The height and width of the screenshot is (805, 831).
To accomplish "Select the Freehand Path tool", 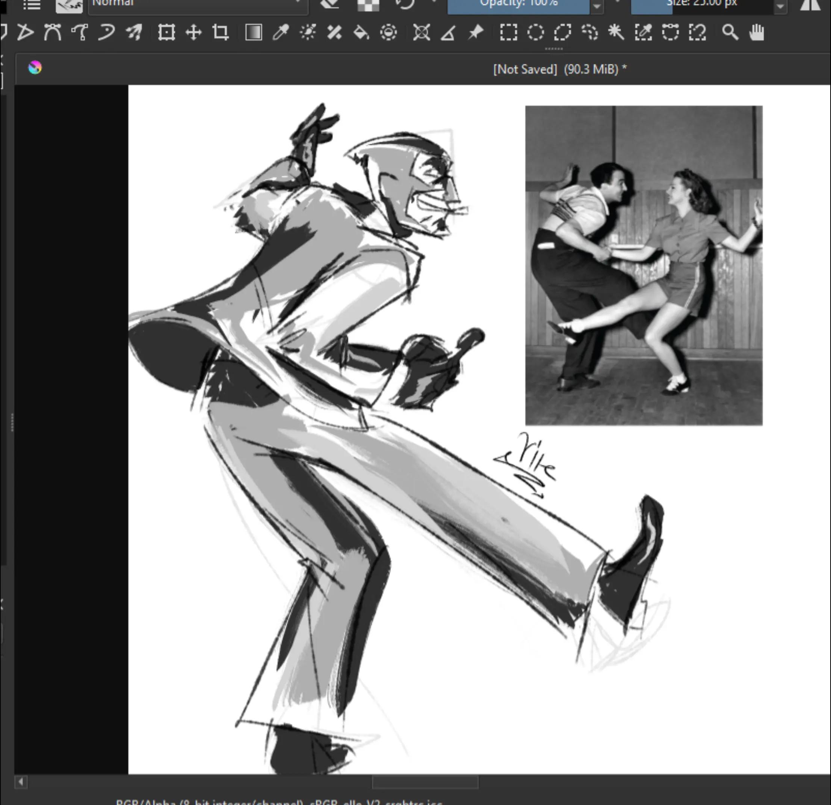I will [x=80, y=33].
